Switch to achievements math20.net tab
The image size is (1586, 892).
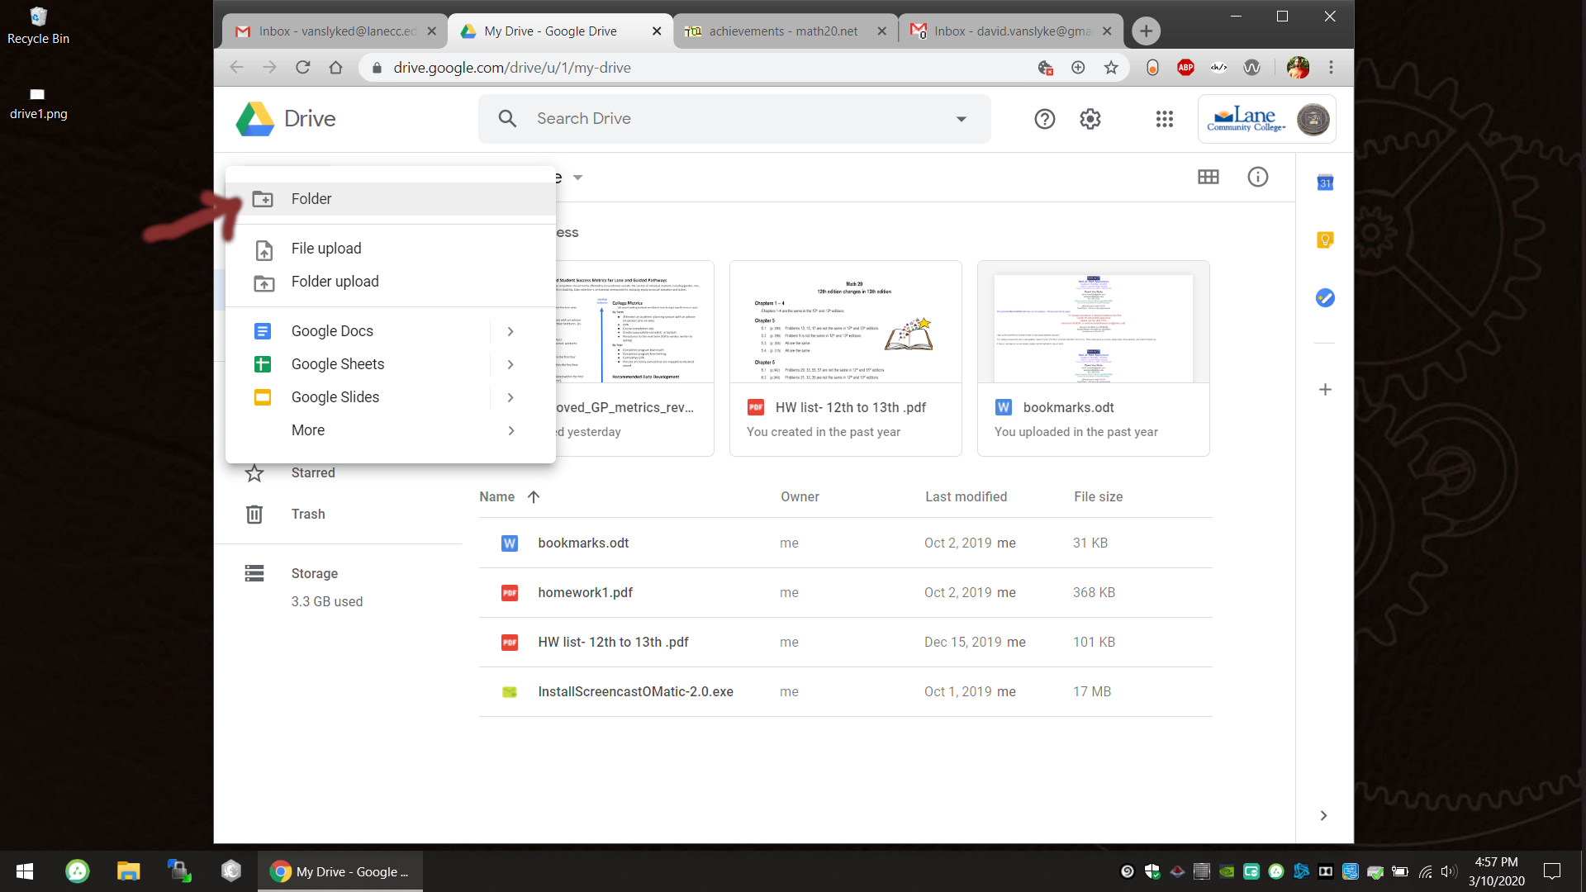(x=785, y=31)
